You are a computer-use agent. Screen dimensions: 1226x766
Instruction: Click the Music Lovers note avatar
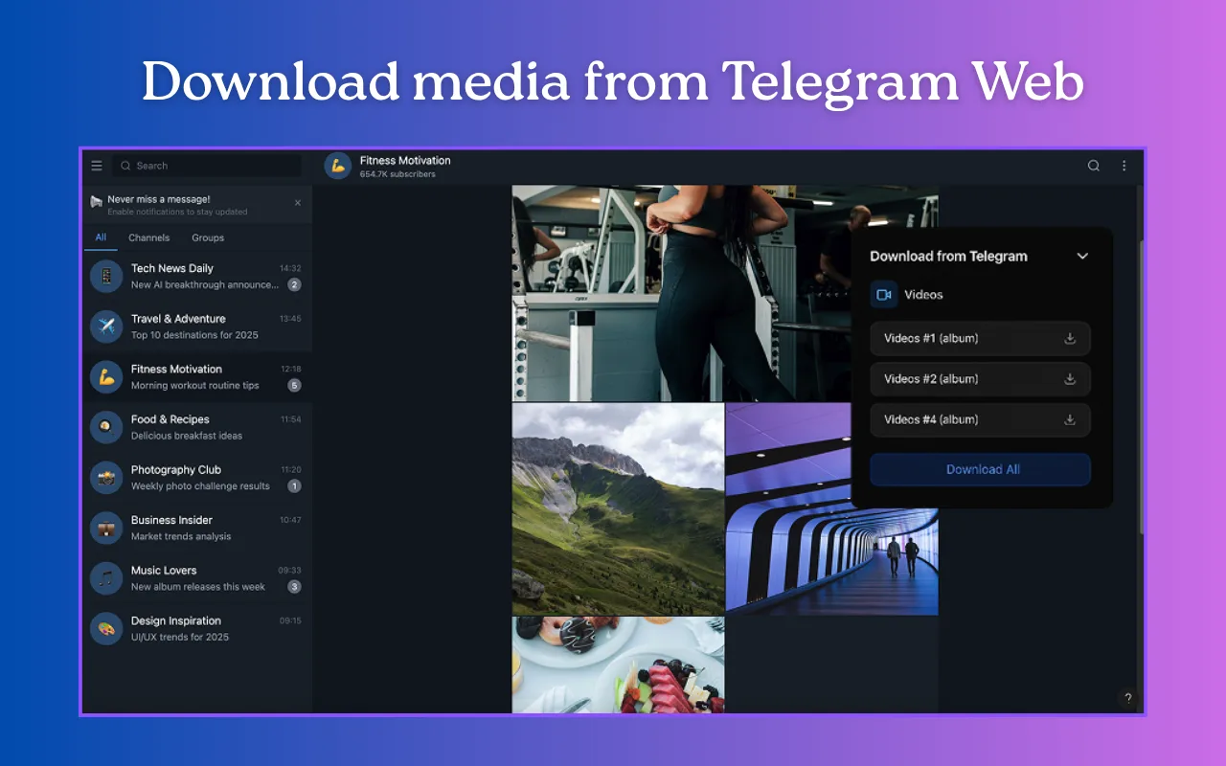click(106, 578)
